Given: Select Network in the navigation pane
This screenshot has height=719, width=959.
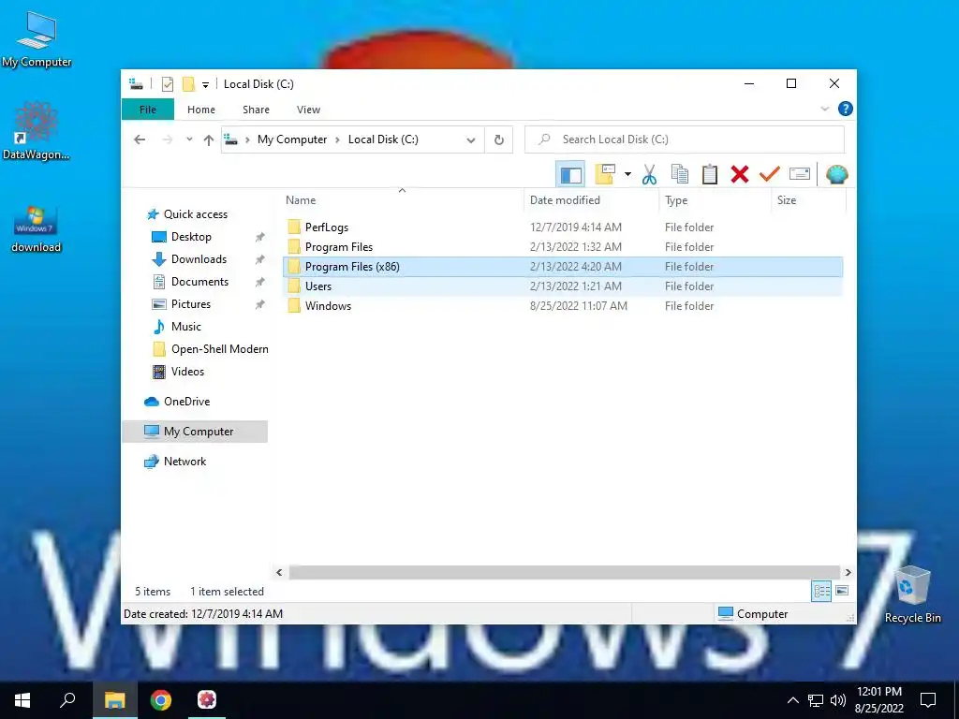Looking at the screenshot, I should [x=184, y=462].
